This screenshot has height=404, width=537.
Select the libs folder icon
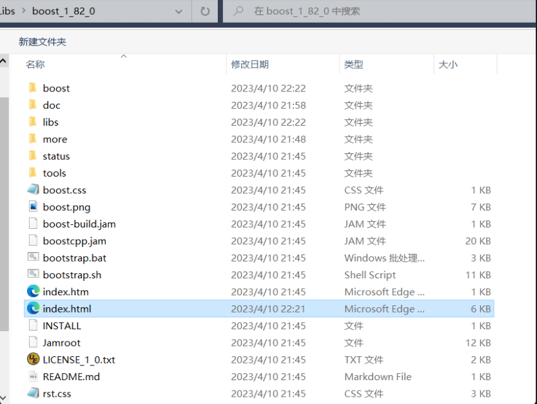pyautogui.click(x=33, y=122)
